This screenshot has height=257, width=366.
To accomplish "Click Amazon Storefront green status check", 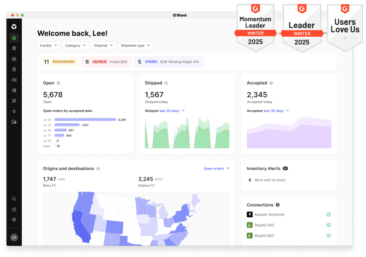I will 328,214.
